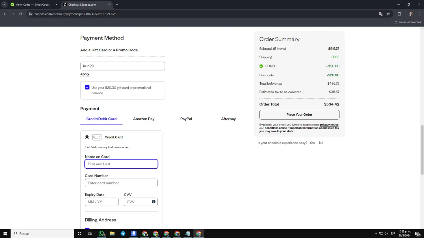Collapse the Add a Gift Card or Promo Code section
The height and width of the screenshot is (238, 424).
(x=162, y=50)
